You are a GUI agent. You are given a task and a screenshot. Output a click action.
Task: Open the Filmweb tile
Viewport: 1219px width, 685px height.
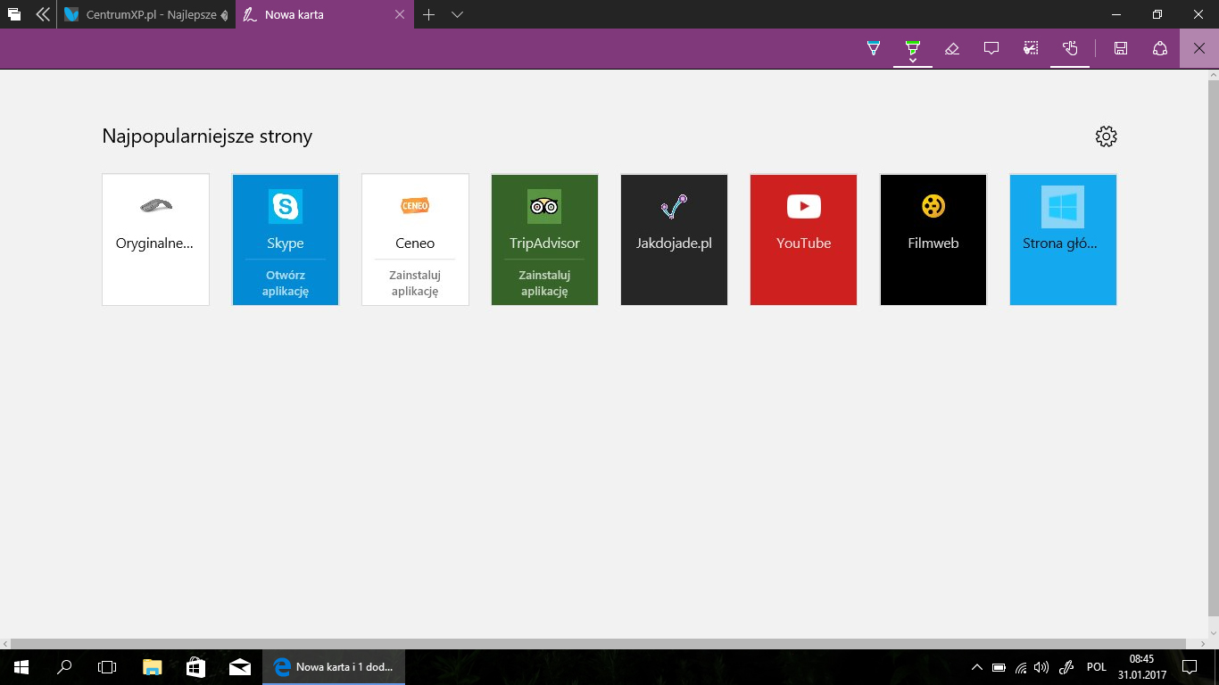[x=933, y=239]
